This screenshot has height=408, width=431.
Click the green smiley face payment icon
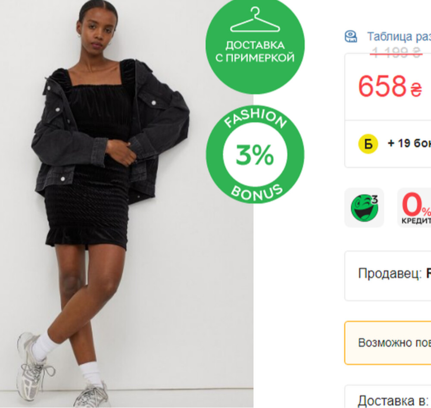pos(364,208)
